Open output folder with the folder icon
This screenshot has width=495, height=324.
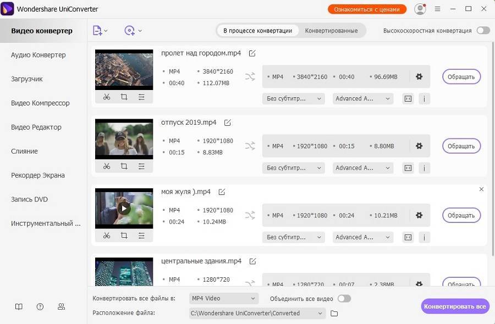pos(334,313)
